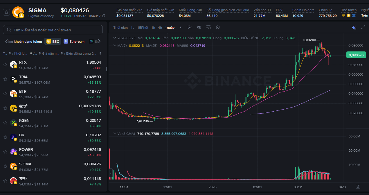Viewport: 369px width, 195px height.
Task: Click the gem badge under Thẻ token
Action: [343, 15]
